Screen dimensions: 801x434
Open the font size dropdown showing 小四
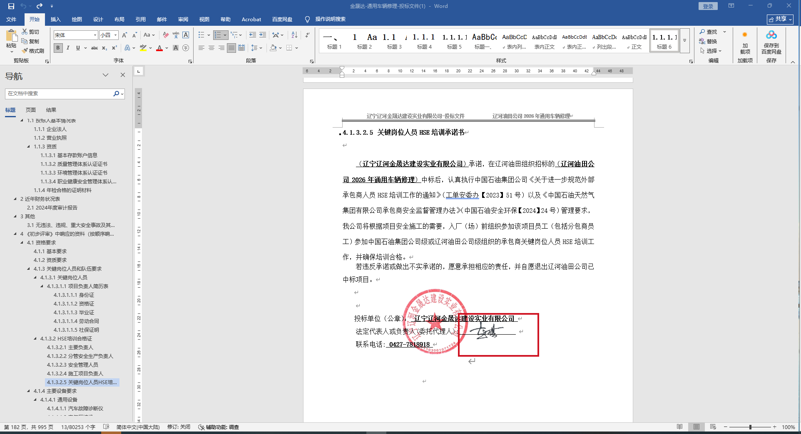[115, 35]
